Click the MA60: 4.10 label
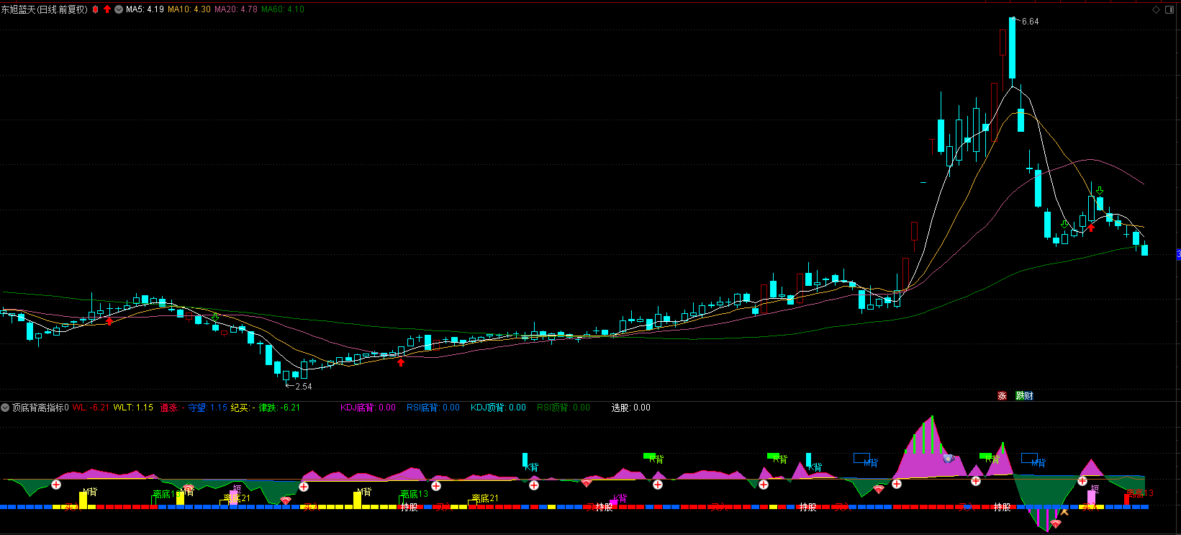 282,9
